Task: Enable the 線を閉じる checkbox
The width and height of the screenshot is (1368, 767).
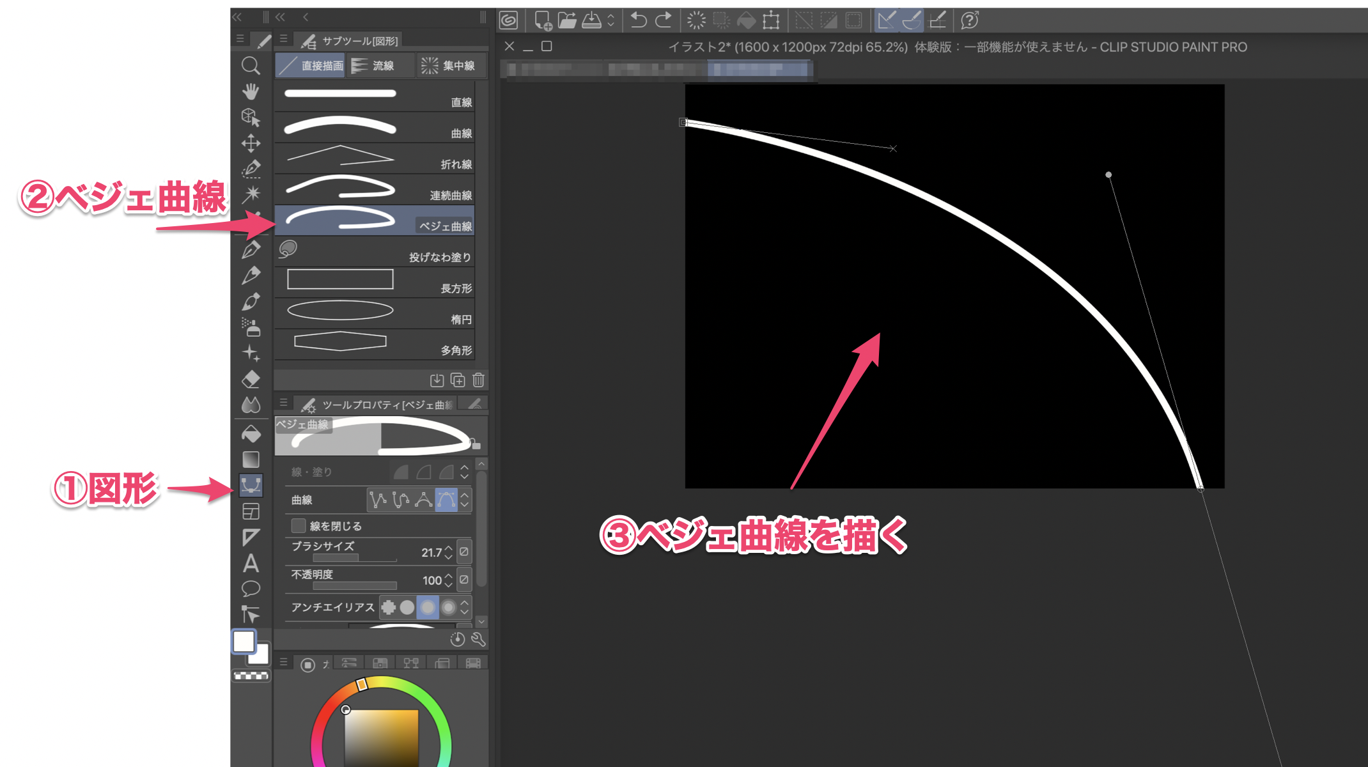Action: tap(298, 525)
